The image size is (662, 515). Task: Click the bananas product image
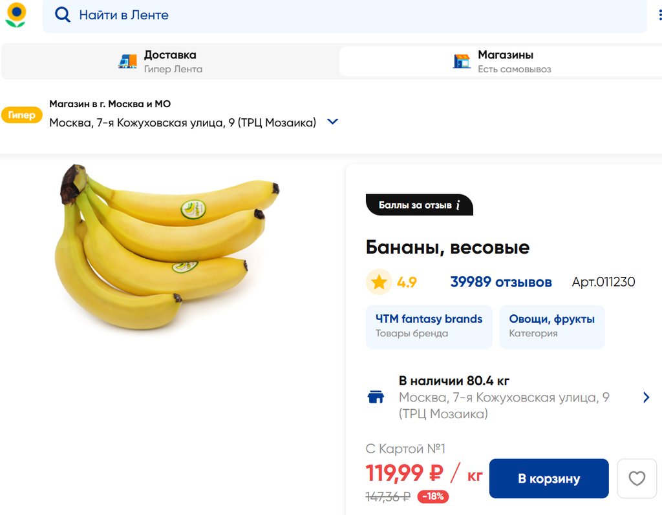pos(167,247)
